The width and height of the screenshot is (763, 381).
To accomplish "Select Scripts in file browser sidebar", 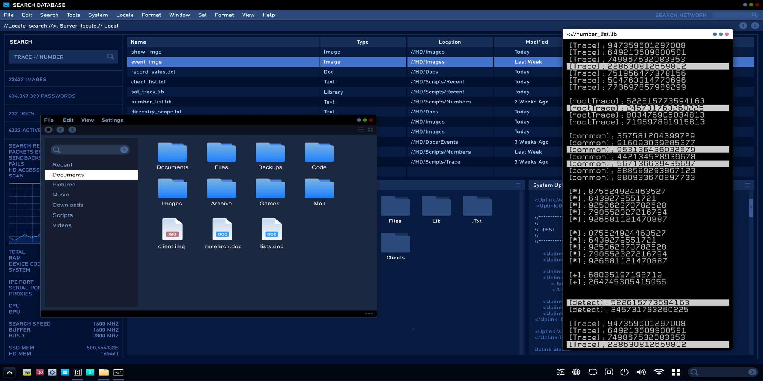I will click(63, 215).
